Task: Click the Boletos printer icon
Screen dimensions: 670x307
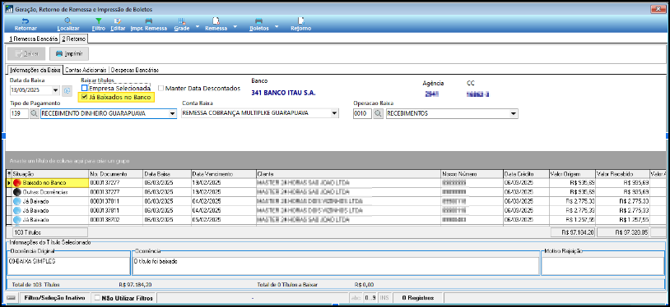Action: click(x=258, y=21)
